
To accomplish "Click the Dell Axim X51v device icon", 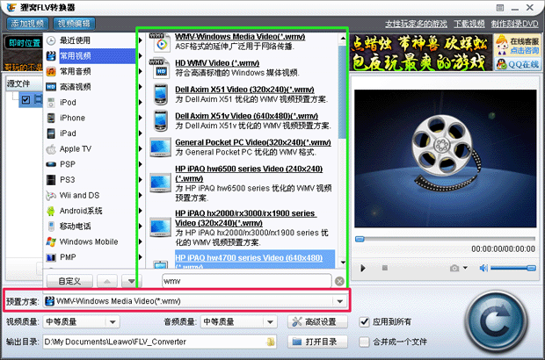I will point(160,121).
